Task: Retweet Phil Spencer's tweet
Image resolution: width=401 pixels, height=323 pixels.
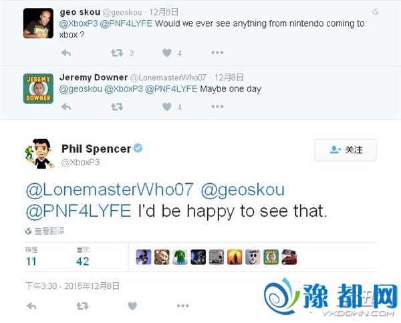Action: pyautogui.click(x=82, y=306)
